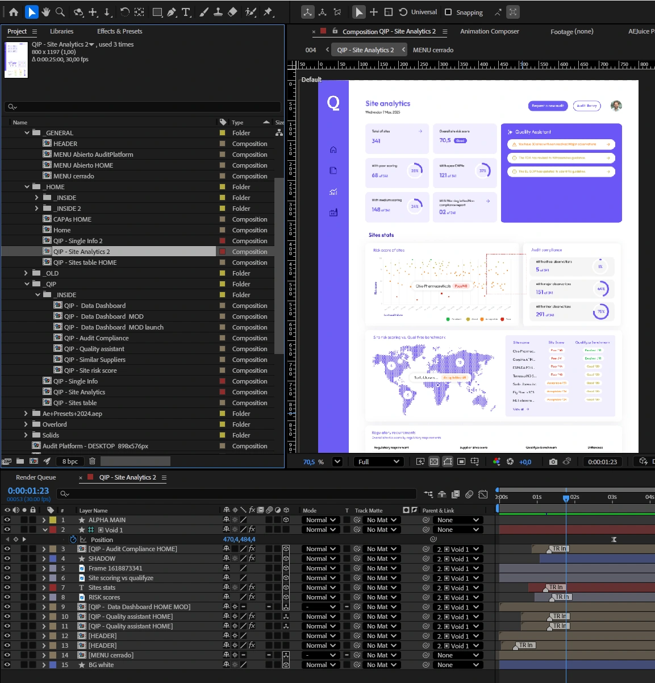Open parent dropdown for SHADOW layer
Image resolution: width=655 pixels, height=683 pixels.
(458, 559)
